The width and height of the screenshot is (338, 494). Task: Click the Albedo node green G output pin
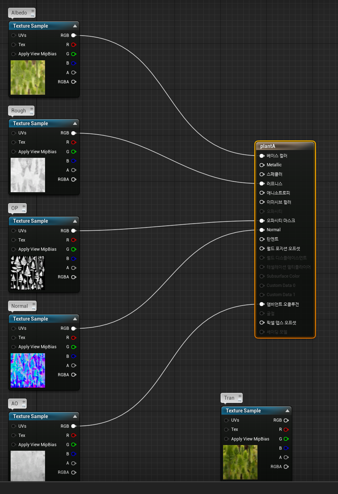coord(74,54)
